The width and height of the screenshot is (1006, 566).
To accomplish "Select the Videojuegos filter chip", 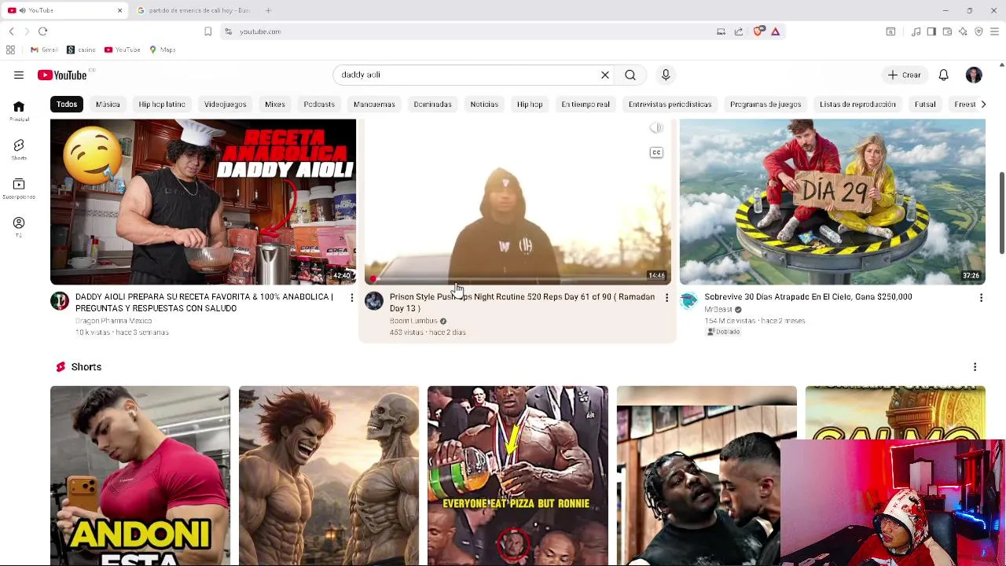I will (226, 104).
